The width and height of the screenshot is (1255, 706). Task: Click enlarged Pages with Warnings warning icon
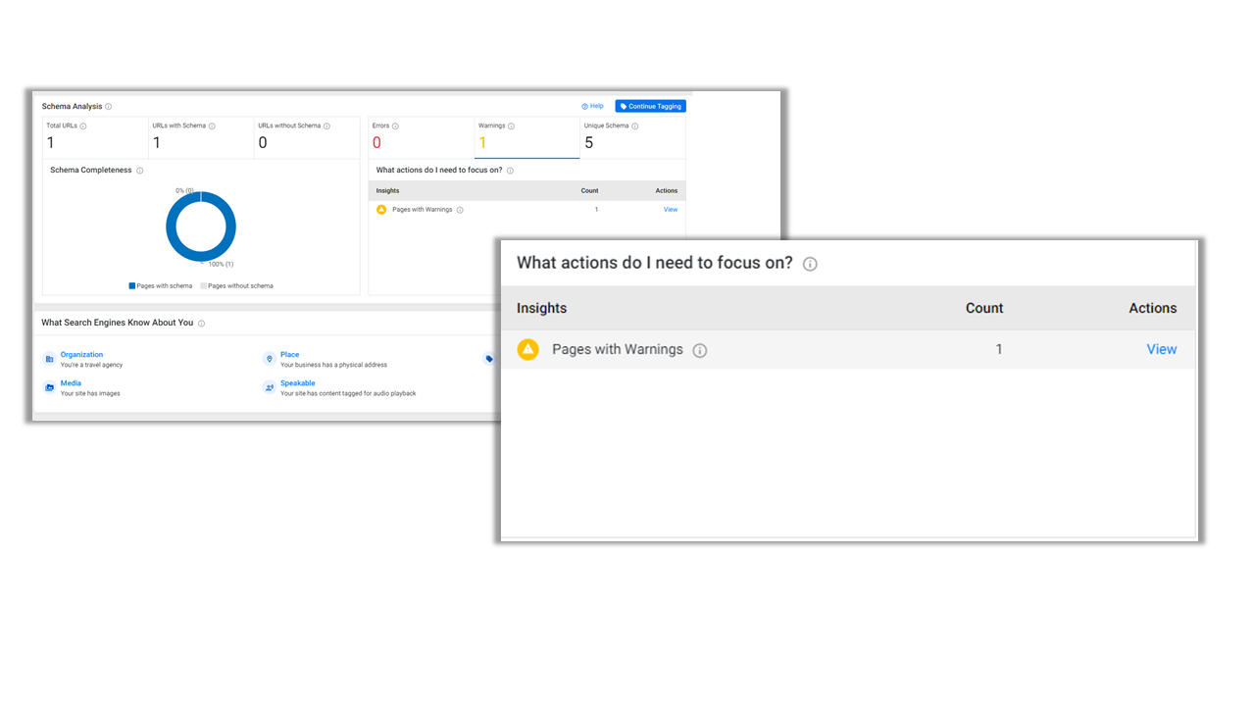(527, 349)
